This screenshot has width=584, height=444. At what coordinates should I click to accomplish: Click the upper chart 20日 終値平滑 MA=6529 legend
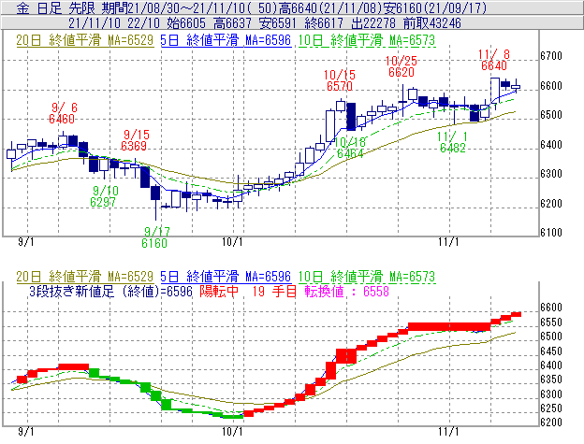point(85,40)
